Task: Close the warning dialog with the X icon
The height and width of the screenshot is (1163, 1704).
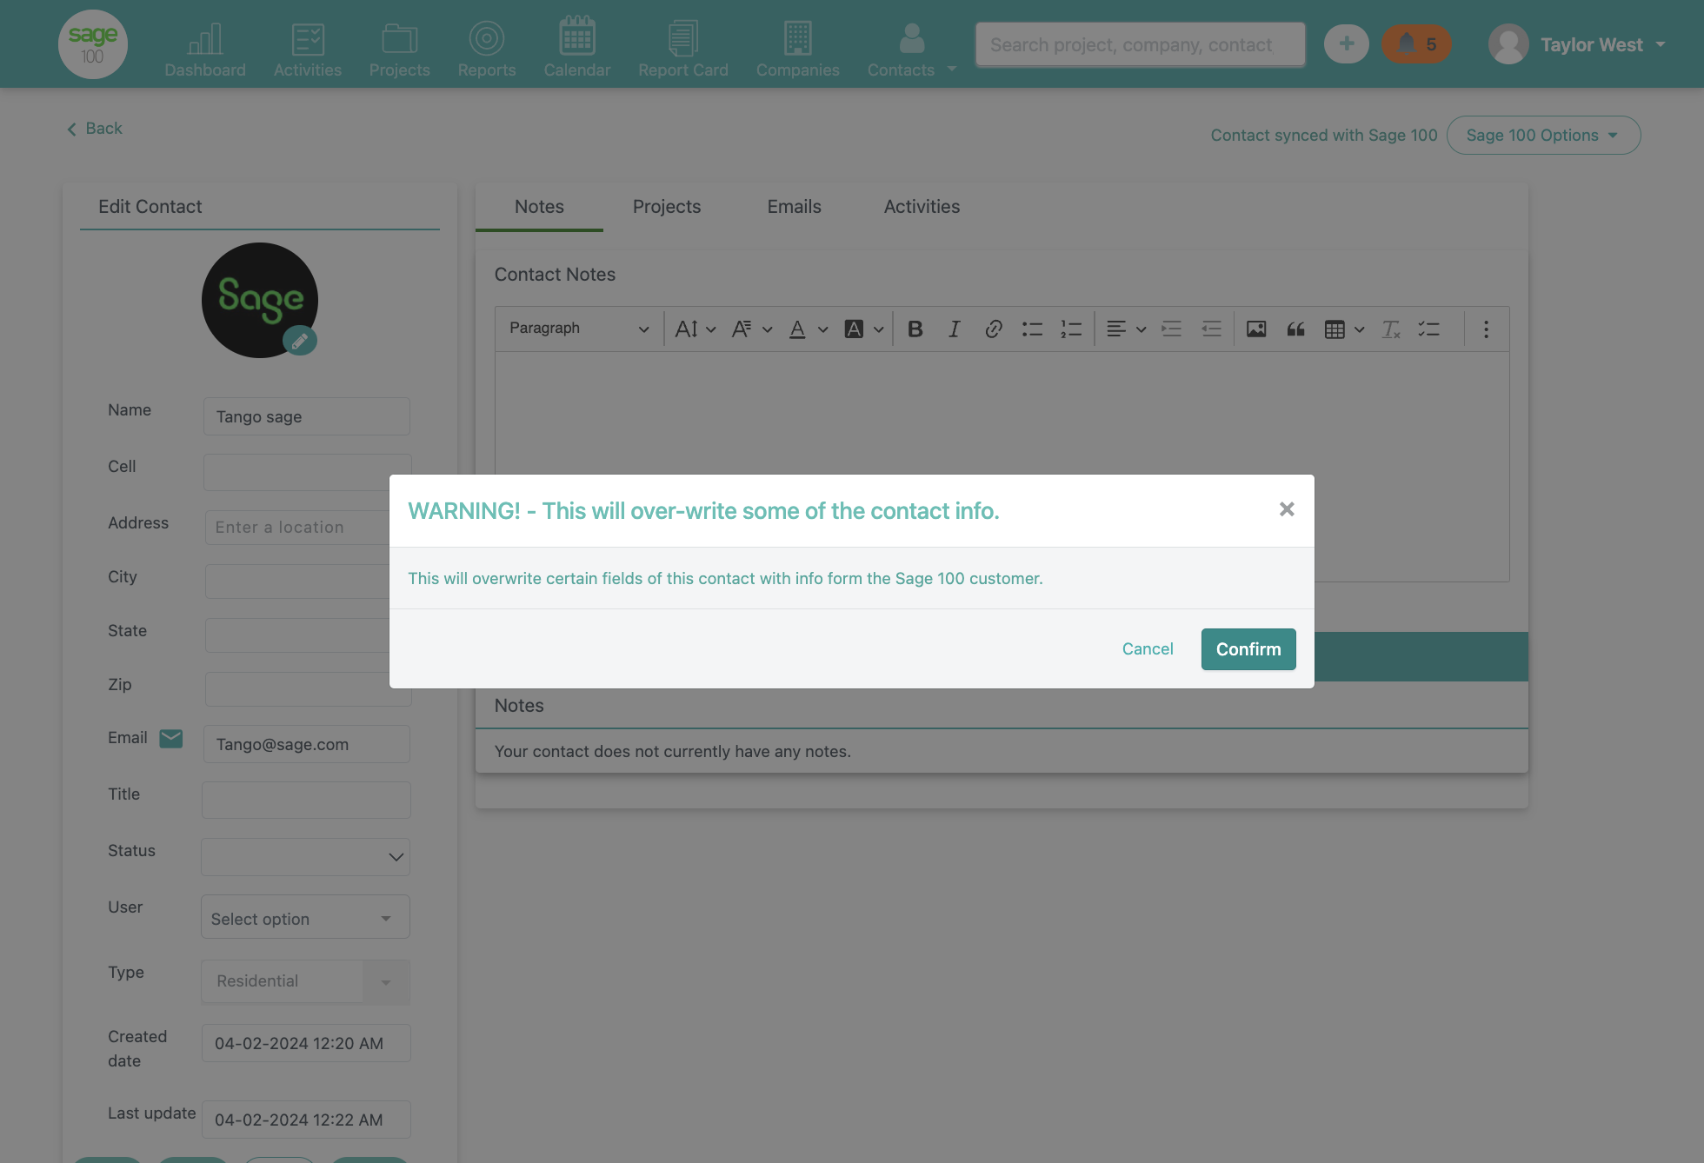Action: pyautogui.click(x=1287, y=509)
